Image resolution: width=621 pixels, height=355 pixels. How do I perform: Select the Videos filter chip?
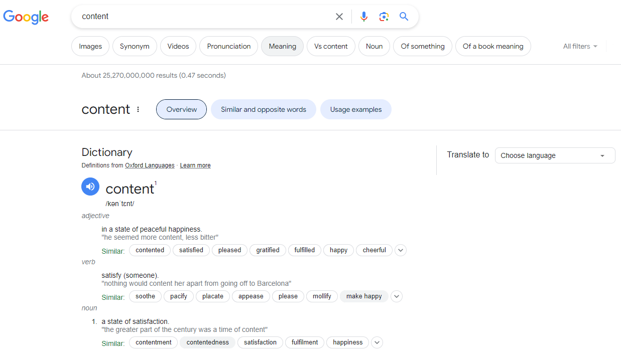point(178,46)
